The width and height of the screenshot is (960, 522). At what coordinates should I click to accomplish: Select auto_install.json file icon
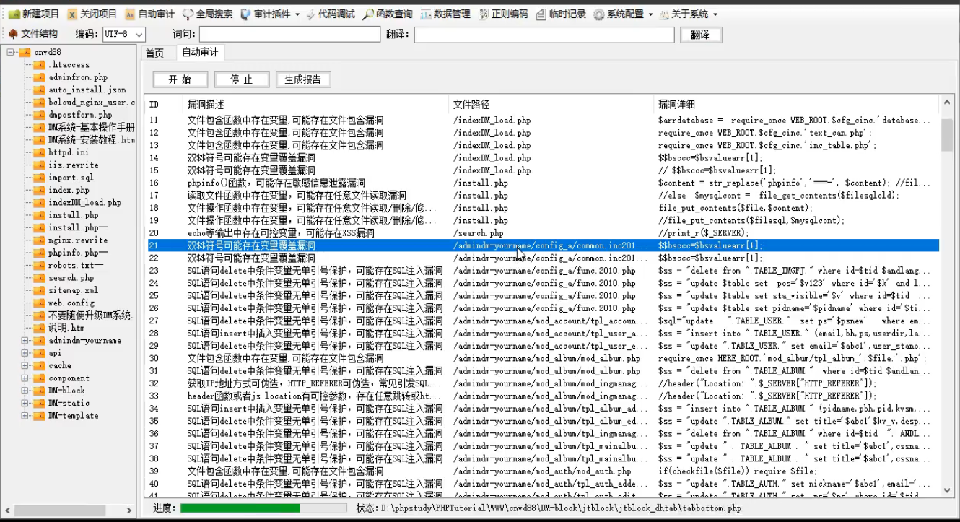(39, 90)
